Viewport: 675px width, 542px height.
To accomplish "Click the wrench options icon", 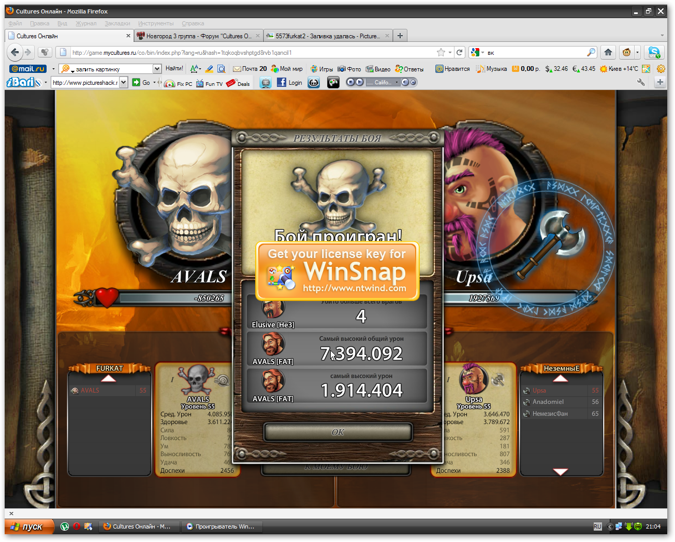I will click(x=641, y=82).
